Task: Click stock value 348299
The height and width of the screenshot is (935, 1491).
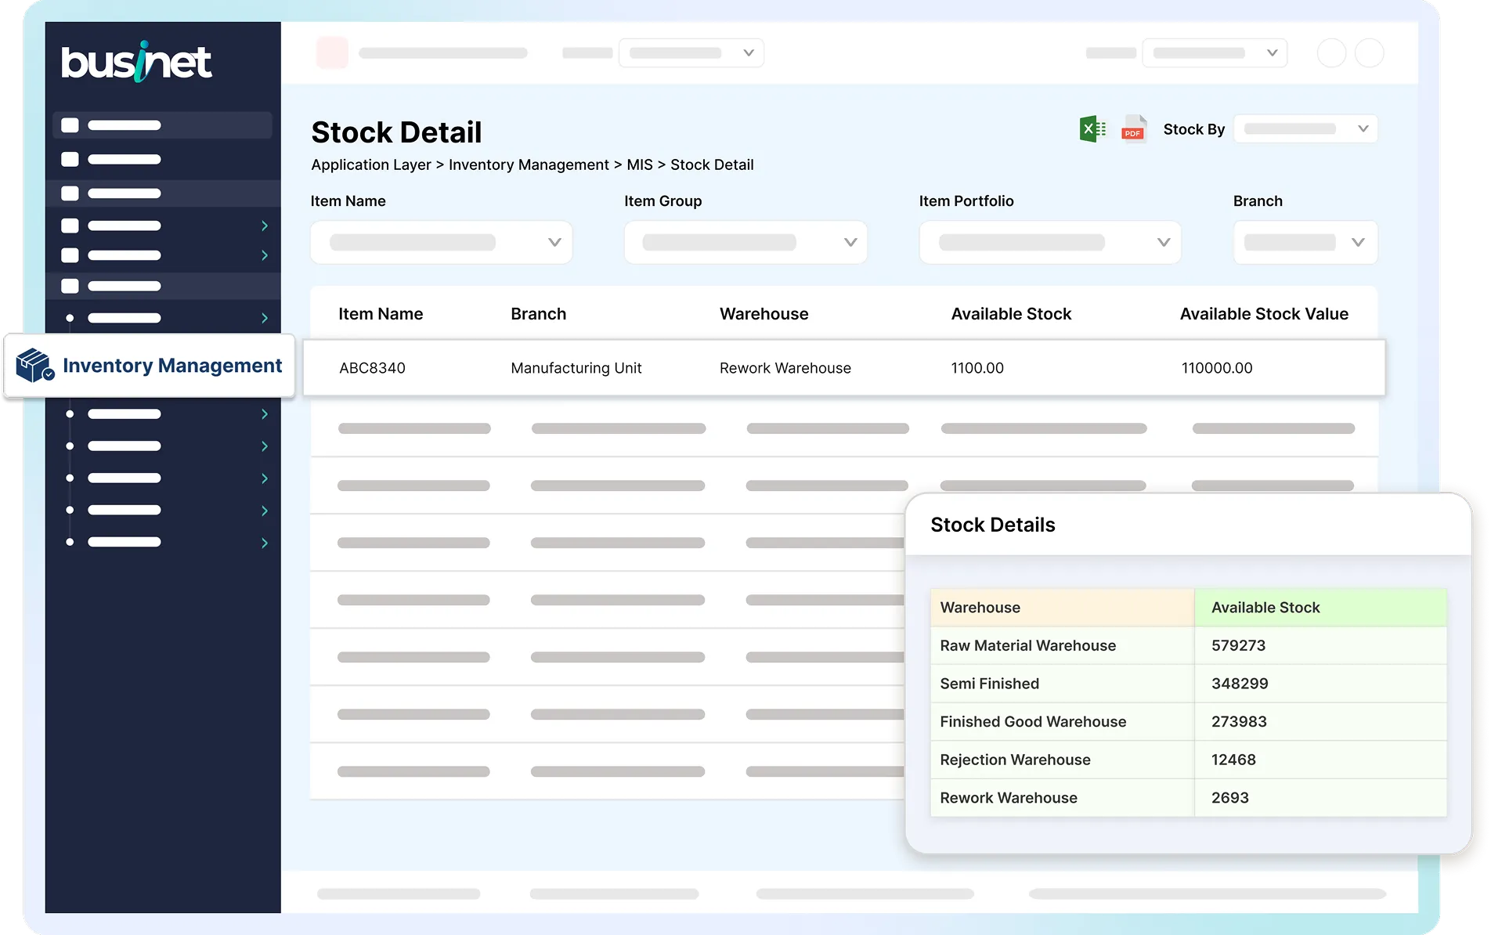Action: pyautogui.click(x=1240, y=684)
